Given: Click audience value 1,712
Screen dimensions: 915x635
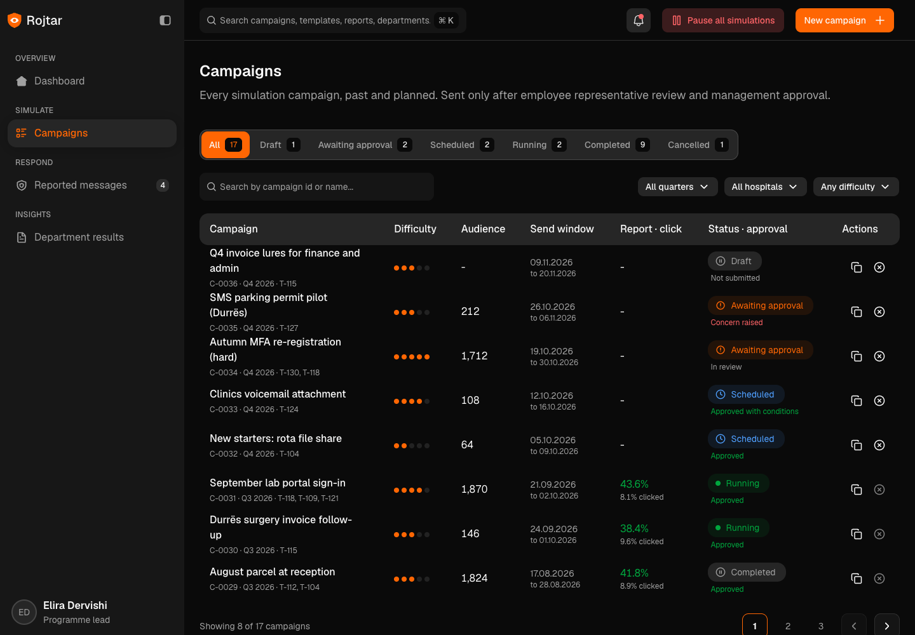Looking at the screenshot, I should tap(474, 356).
